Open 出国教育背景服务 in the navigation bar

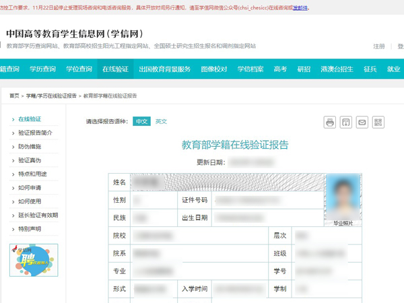[x=164, y=69]
